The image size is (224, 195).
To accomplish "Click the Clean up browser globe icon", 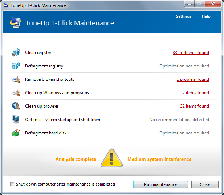I will tap(16, 106).
